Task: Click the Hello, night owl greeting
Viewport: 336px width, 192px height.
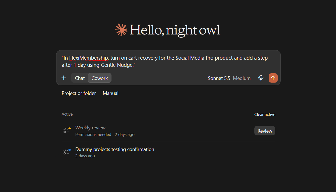Action: tap(175, 30)
